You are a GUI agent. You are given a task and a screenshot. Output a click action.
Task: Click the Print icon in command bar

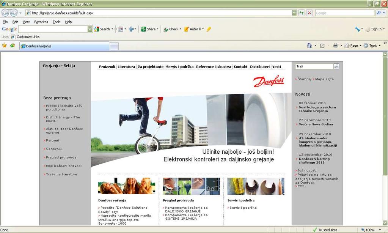tap(335, 46)
